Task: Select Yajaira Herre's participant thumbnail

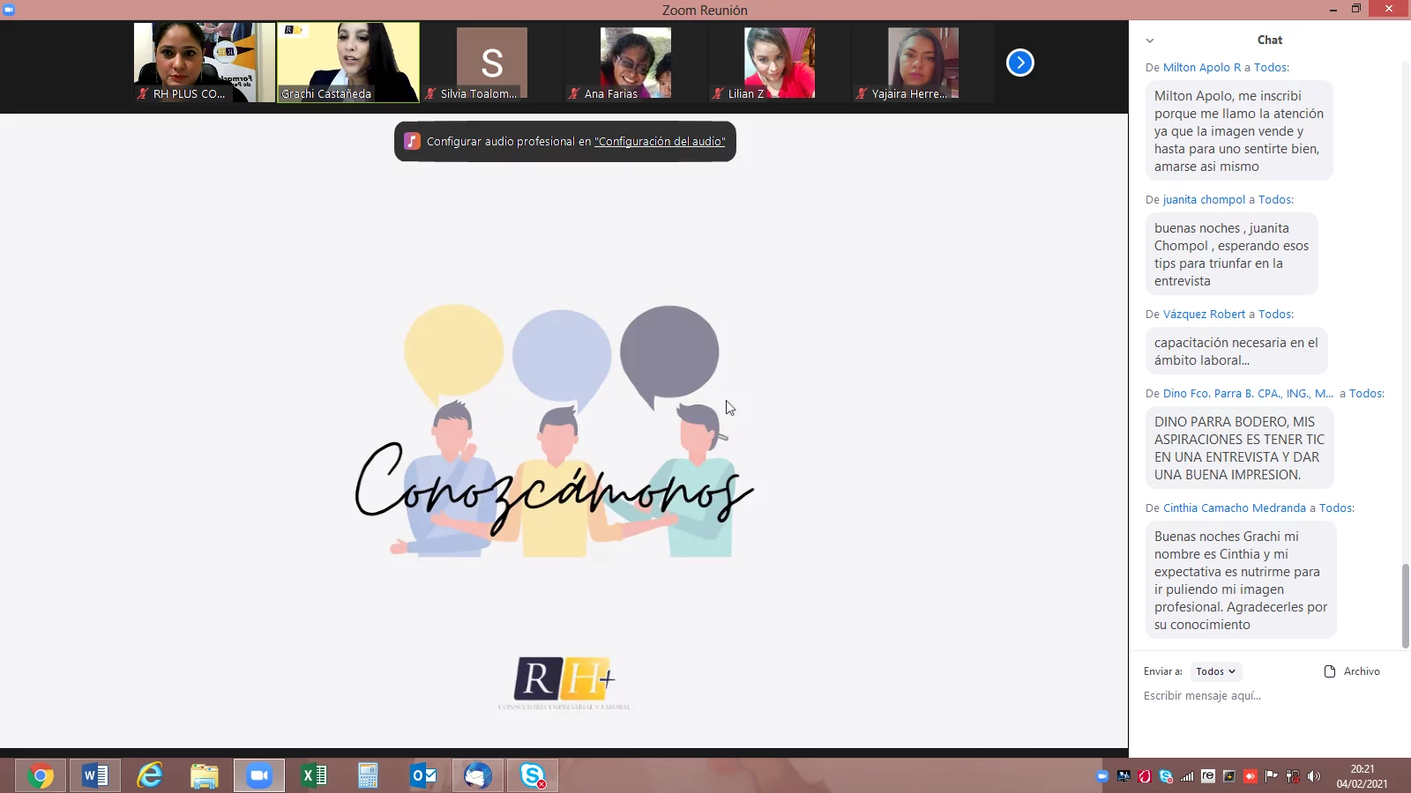Action: pyautogui.click(x=922, y=62)
